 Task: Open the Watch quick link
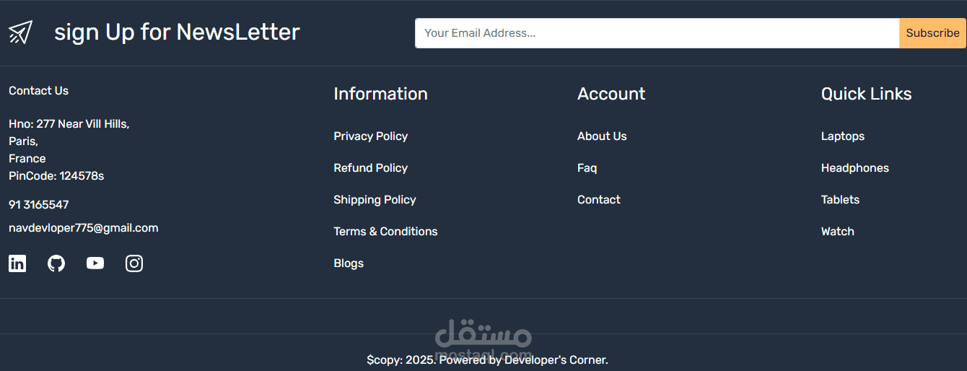pos(838,232)
